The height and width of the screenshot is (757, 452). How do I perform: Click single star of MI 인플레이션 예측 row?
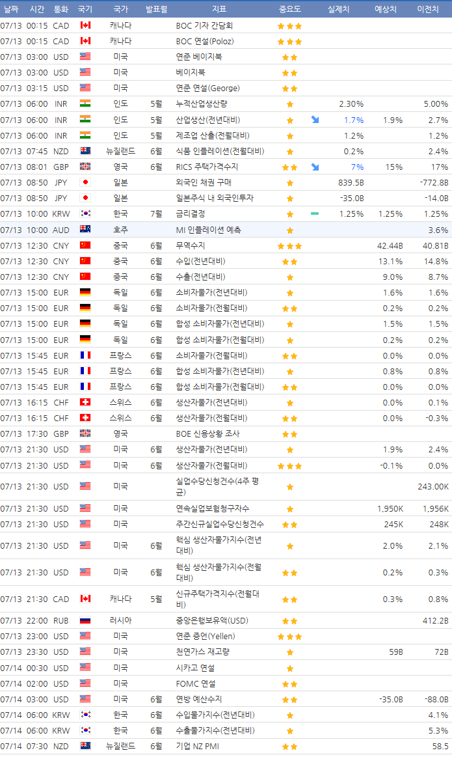290,231
